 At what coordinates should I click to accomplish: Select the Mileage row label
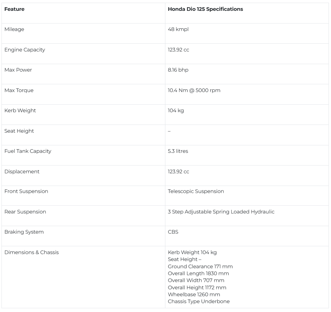(14, 29)
